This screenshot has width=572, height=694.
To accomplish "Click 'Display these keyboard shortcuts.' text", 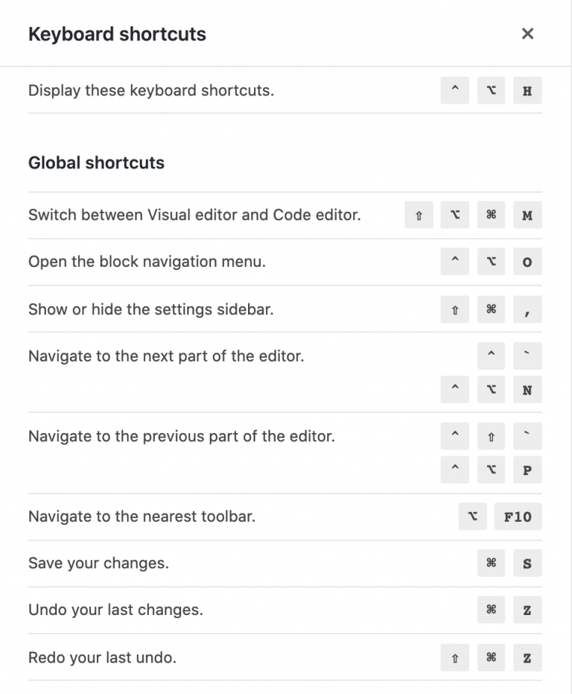I will pos(151,91).
